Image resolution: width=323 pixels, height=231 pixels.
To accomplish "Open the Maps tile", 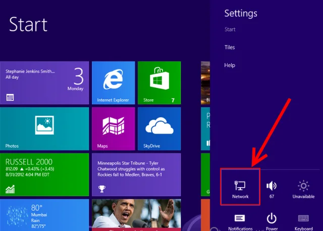I will pos(113,129).
